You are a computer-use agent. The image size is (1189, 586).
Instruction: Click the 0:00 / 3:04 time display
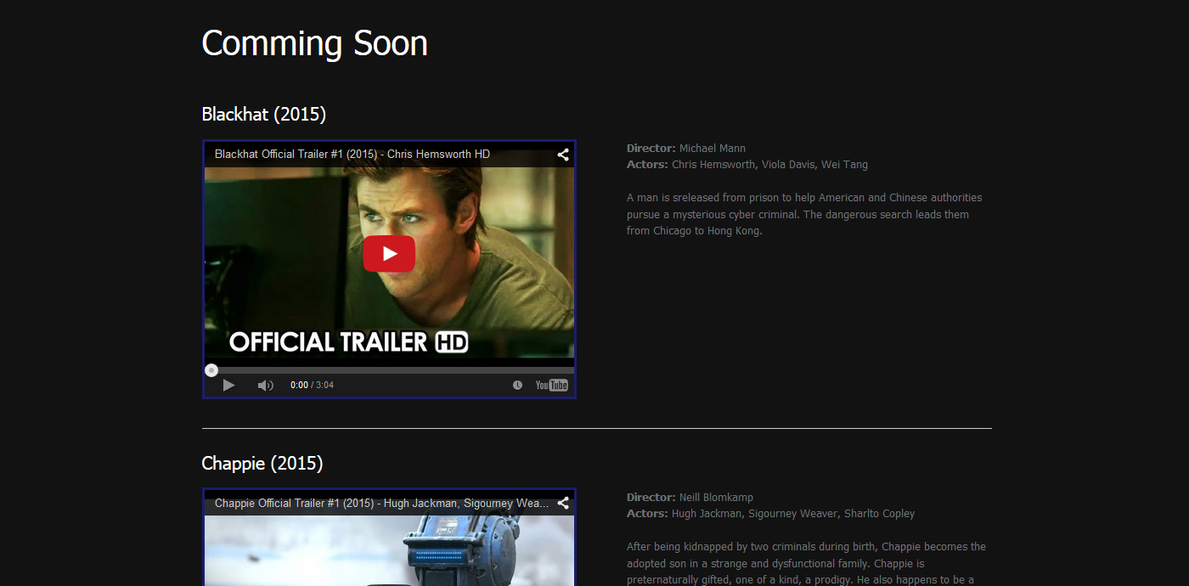312,386
